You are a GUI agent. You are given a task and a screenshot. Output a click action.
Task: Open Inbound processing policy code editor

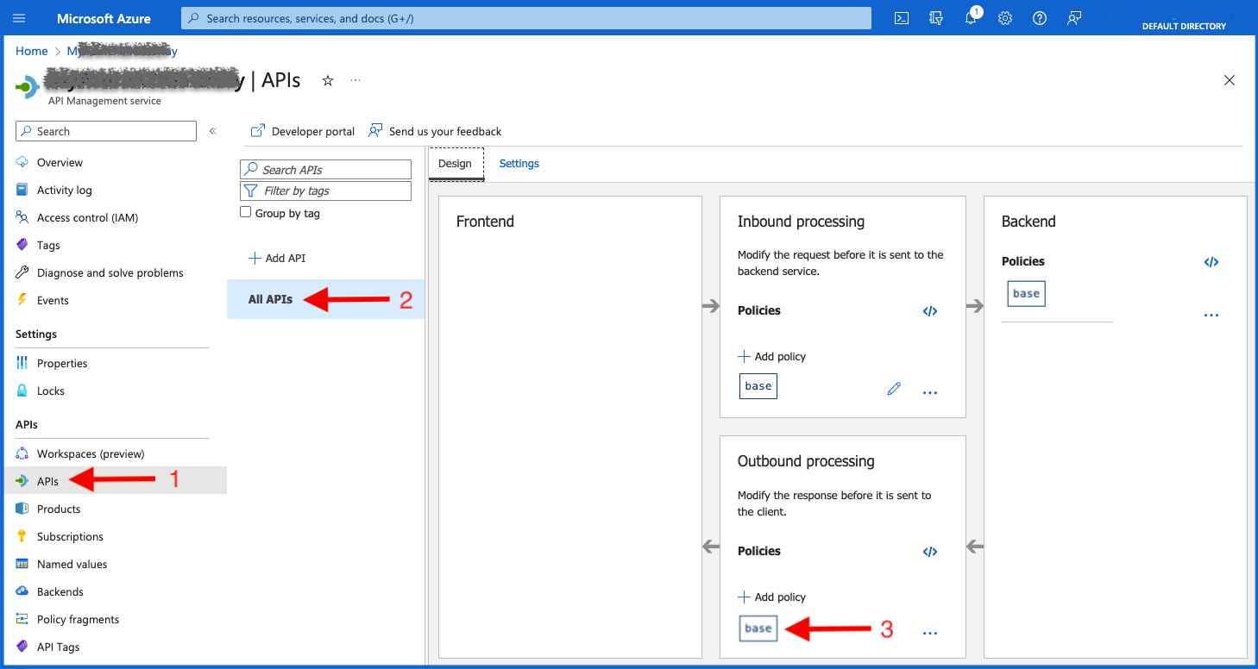(x=930, y=311)
